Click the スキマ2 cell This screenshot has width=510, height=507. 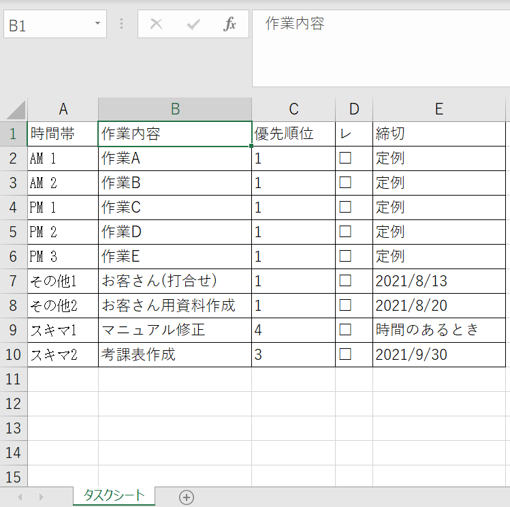click(63, 354)
